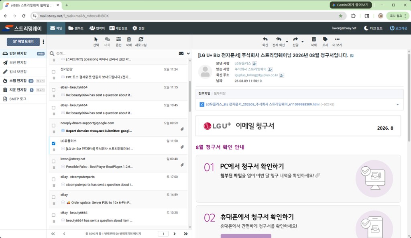The width and height of the screenshot is (411, 238).
Task: Toggle Dark Mode (다크 모드)
Action: 373,28
